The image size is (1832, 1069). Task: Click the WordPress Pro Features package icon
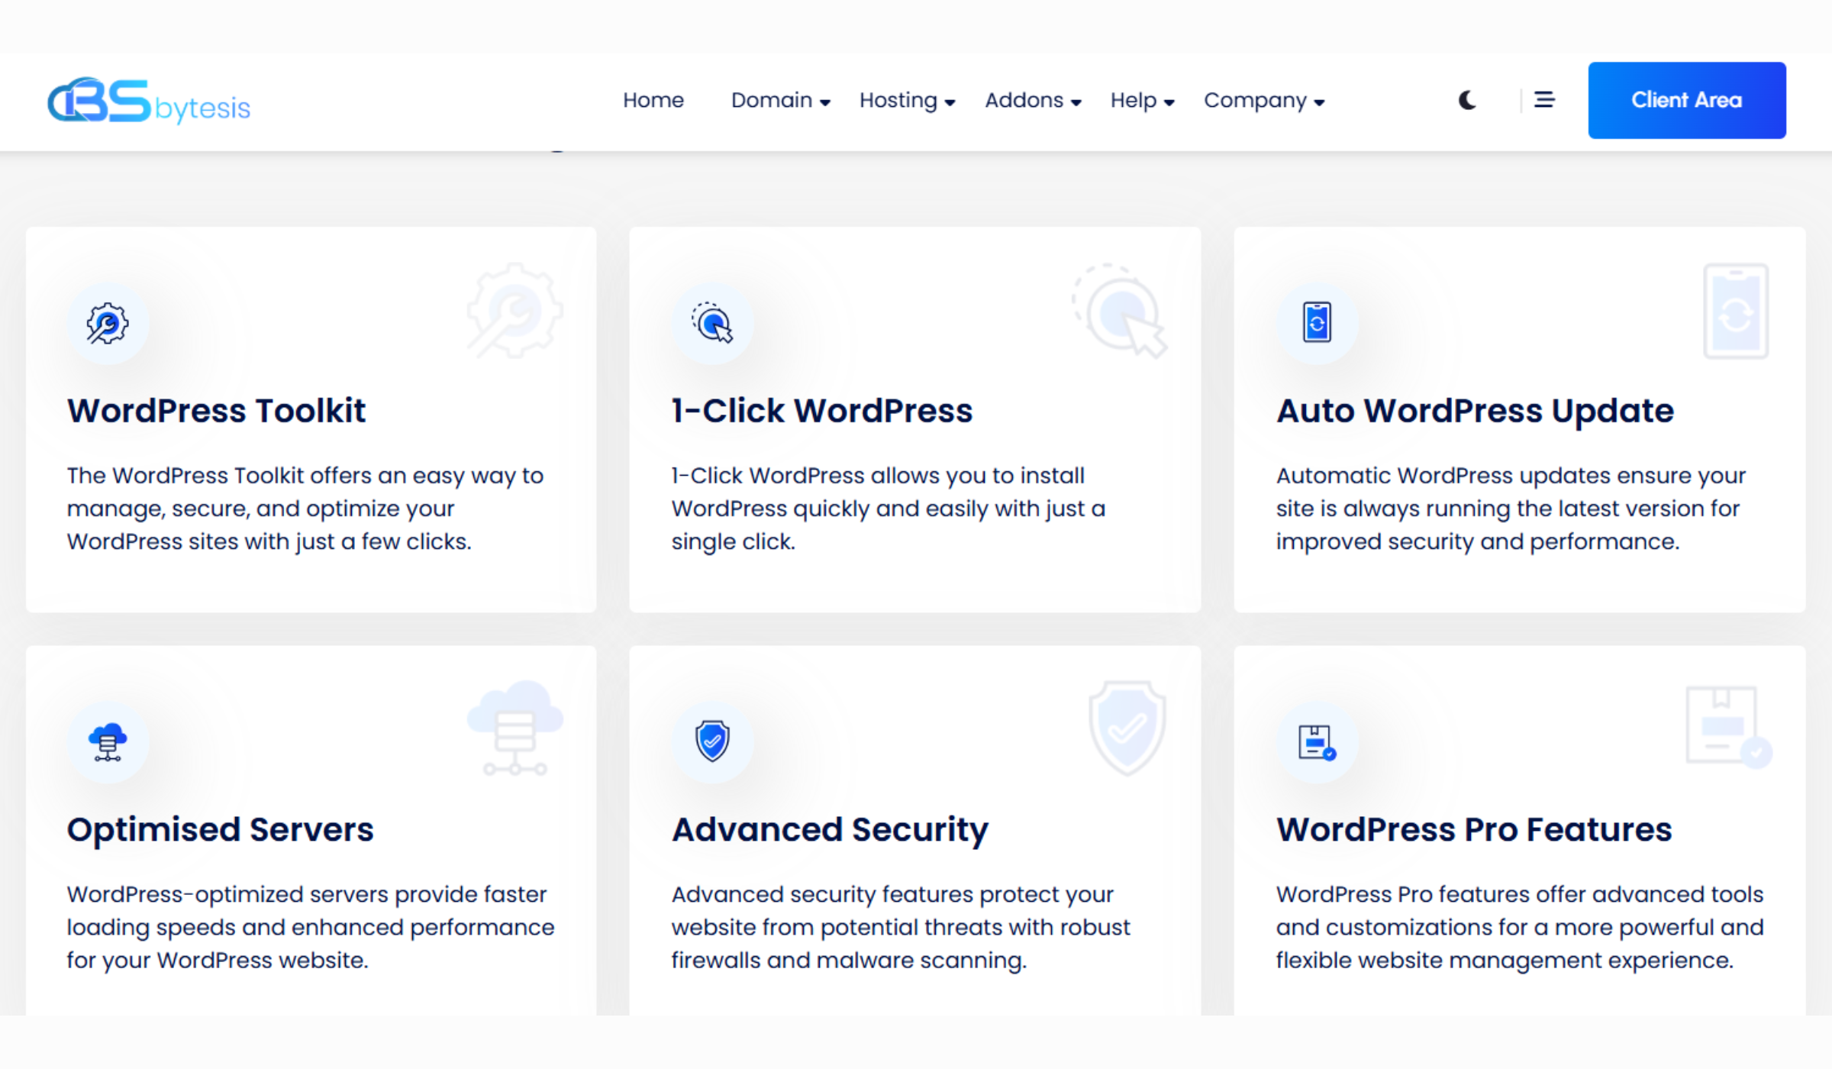tap(1317, 742)
